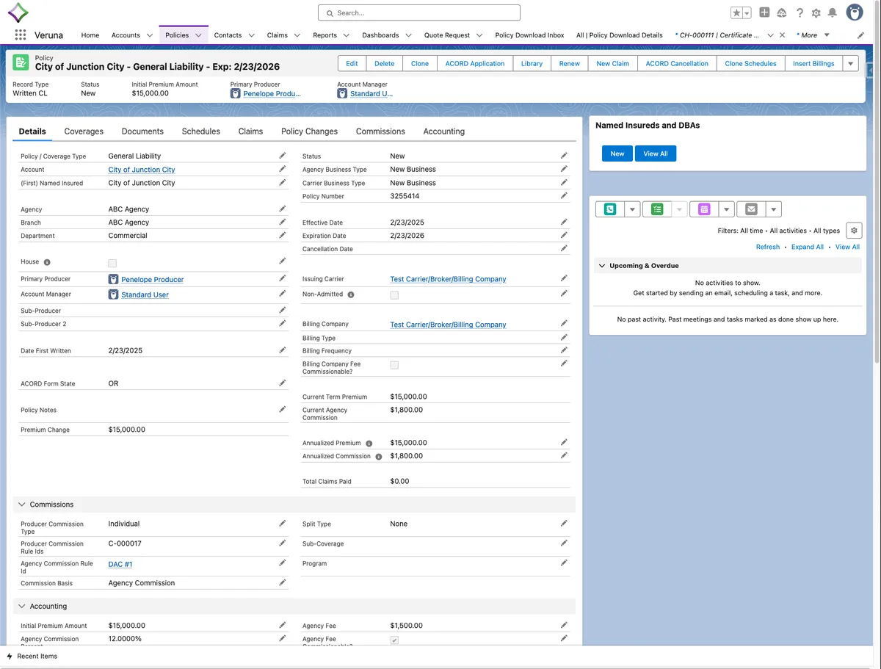Switch to the Coverages tab

tap(84, 131)
